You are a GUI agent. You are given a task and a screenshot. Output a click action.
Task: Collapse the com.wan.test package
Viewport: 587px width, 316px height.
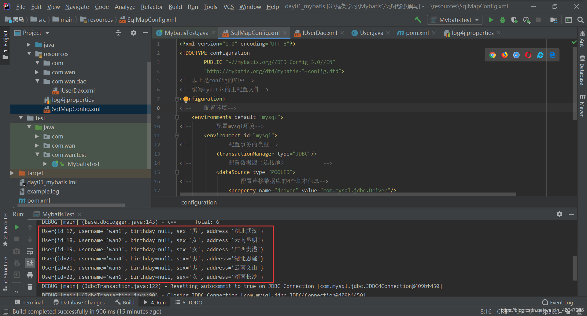(37, 154)
